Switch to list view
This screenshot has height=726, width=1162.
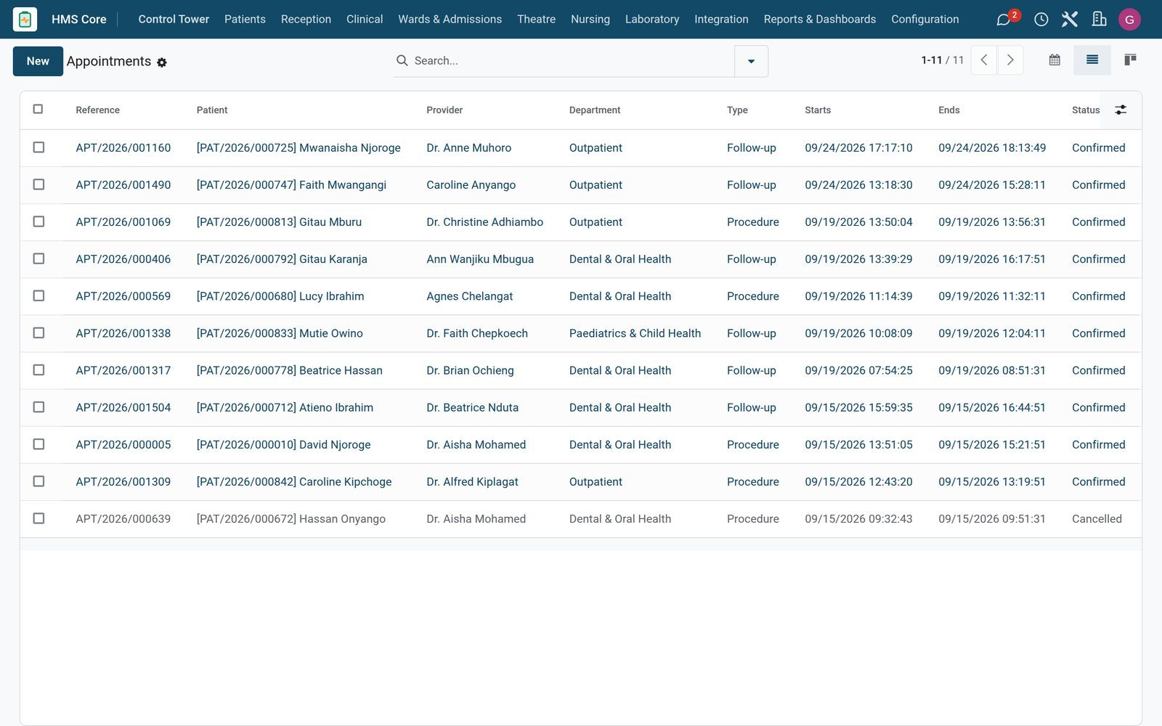tap(1092, 60)
